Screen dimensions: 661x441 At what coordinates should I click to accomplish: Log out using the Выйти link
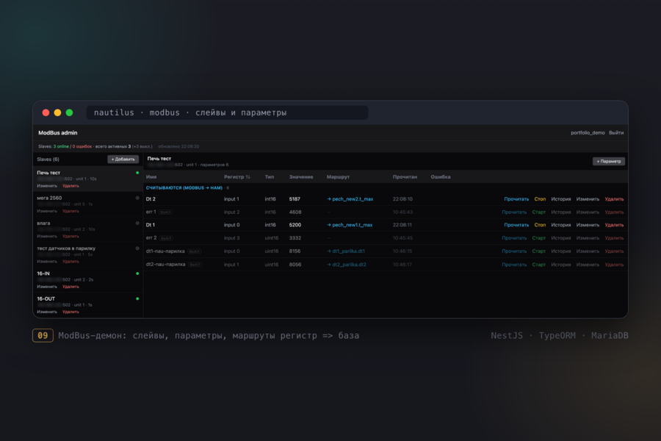616,132
